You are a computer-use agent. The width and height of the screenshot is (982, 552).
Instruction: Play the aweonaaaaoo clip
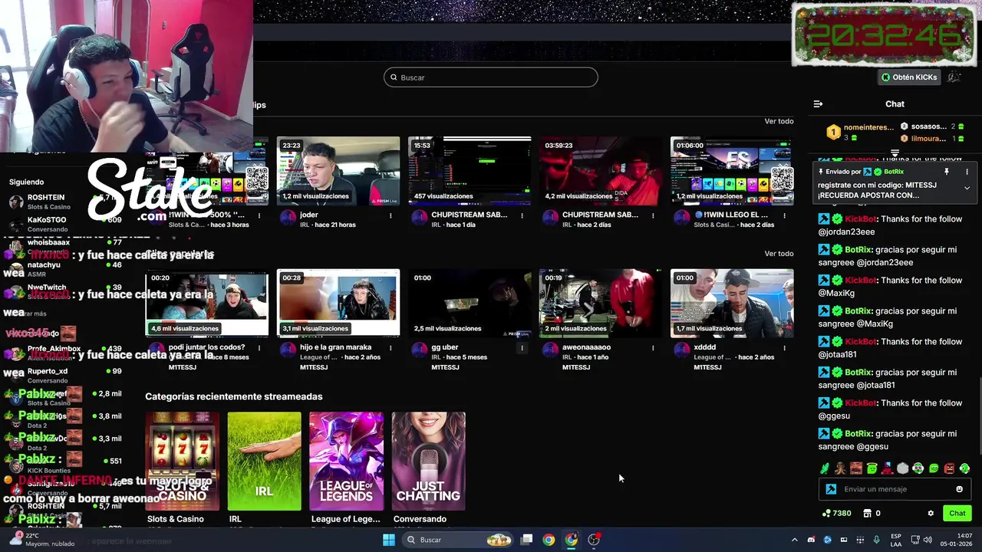[601, 303]
